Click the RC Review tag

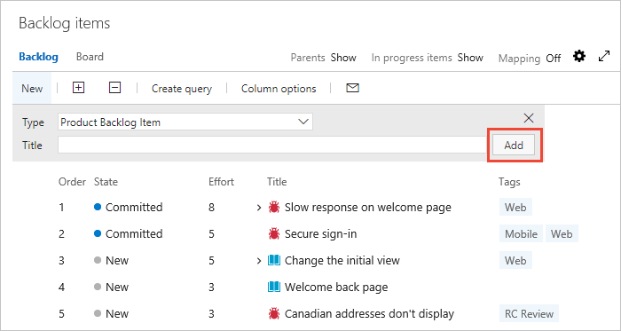529,313
